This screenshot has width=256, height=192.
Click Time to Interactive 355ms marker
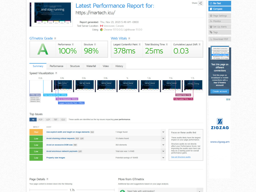point(67,99)
